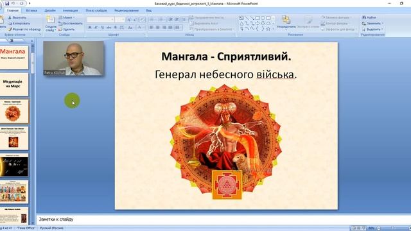The image size is (411, 231).
Task: Select the Медитація на Марс slide thumbnail
Action: click(13, 84)
